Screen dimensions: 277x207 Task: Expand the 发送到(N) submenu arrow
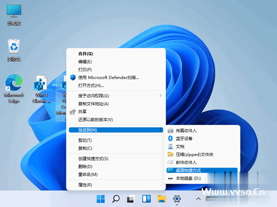pos(160,130)
